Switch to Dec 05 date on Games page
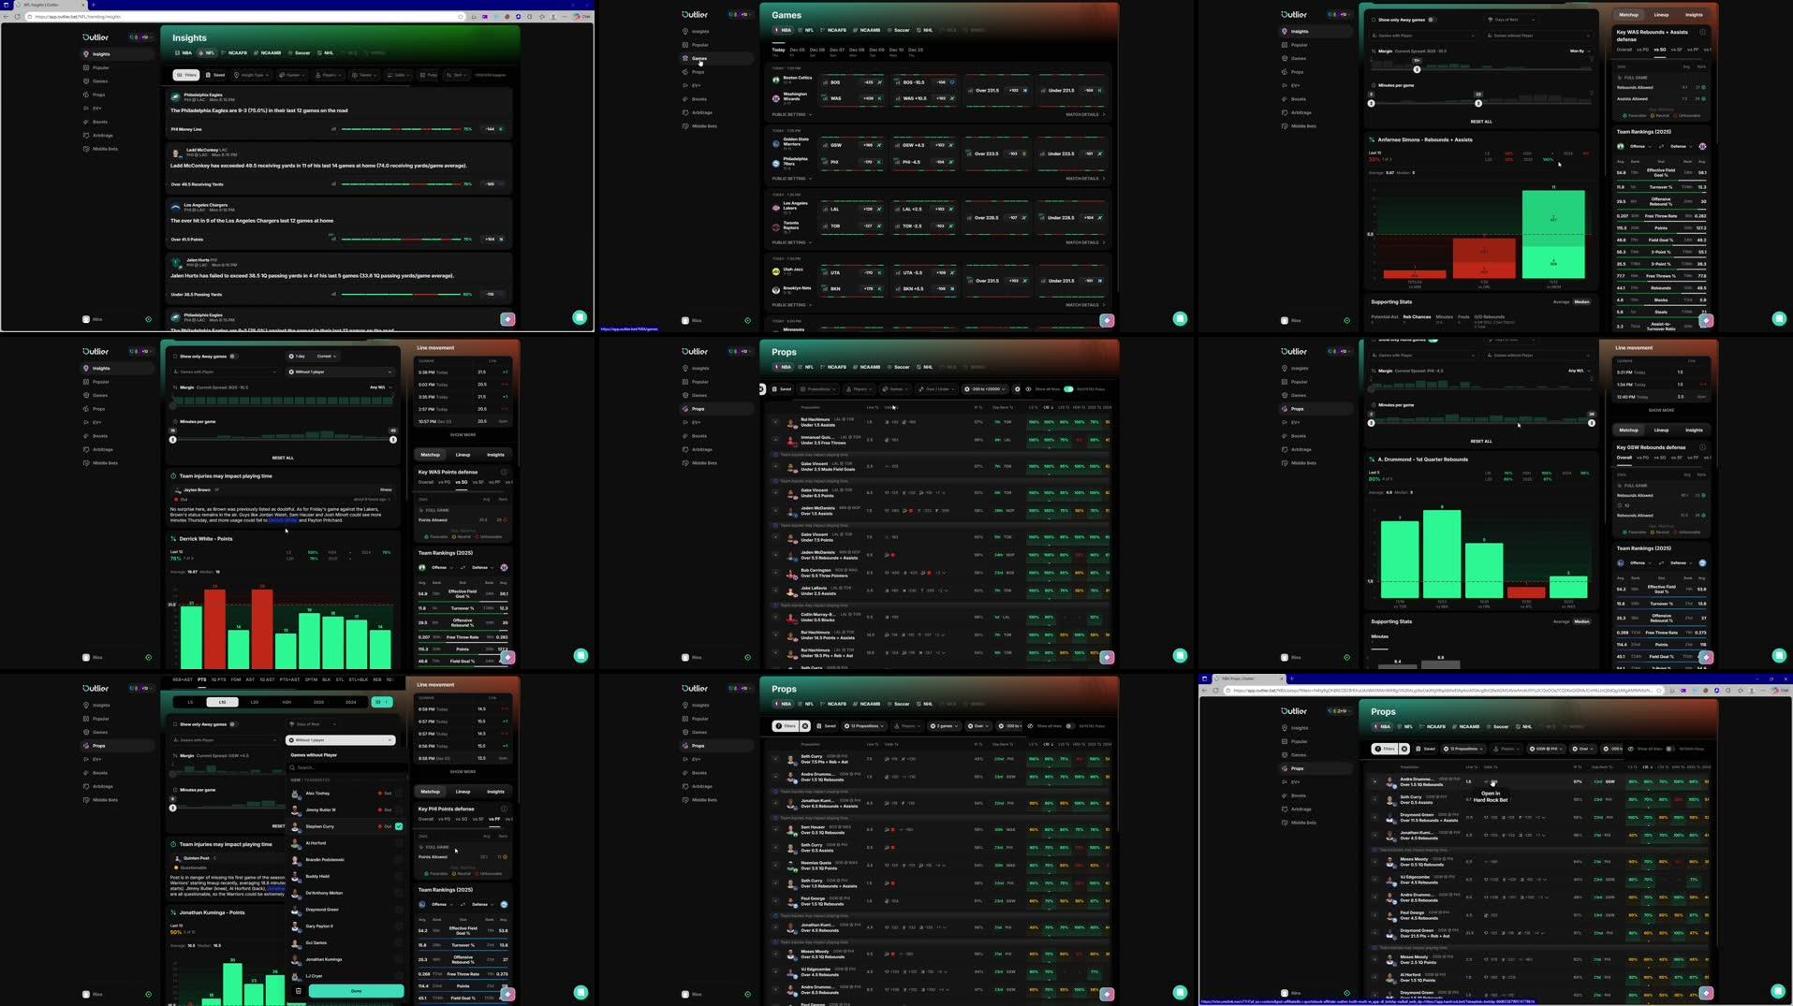Screen dimensions: 1793x1006 pyautogui.click(x=797, y=51)
